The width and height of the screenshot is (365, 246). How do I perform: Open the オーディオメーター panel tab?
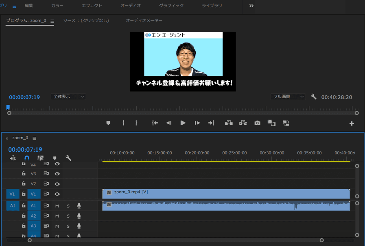pos(144,20)
